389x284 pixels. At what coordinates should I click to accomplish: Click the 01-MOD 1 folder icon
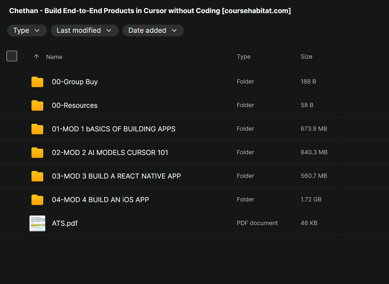click(x=37, y=129)
